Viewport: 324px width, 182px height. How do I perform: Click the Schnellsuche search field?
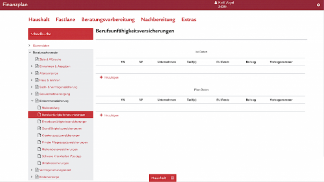[61, 34]
